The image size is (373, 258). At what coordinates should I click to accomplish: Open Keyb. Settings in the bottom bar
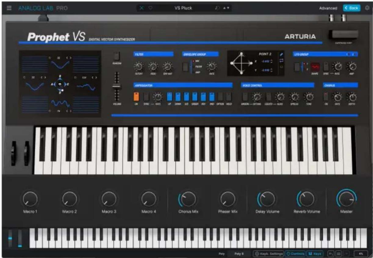[269, 253]
